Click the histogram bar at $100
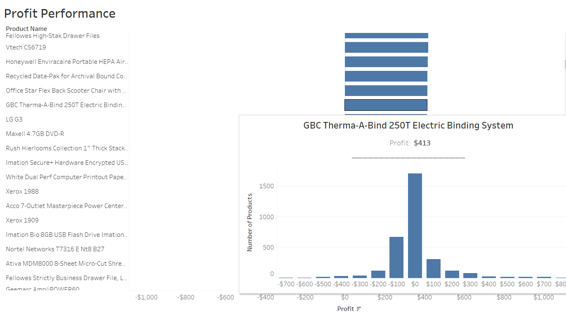This screenshot has width=566, height=318. pos(434,269)
